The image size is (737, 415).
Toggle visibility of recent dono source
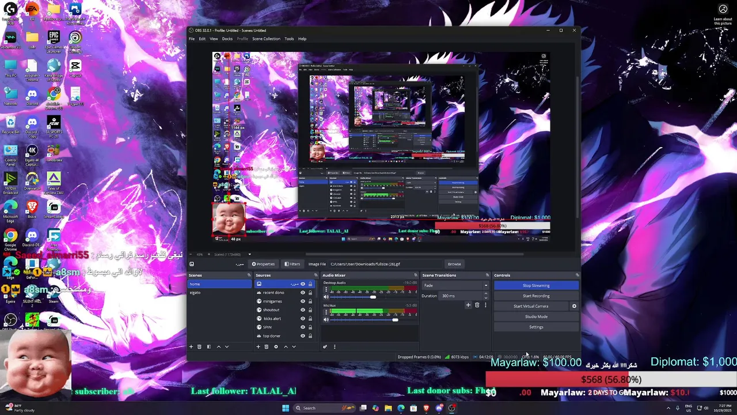tap(303, 292)
